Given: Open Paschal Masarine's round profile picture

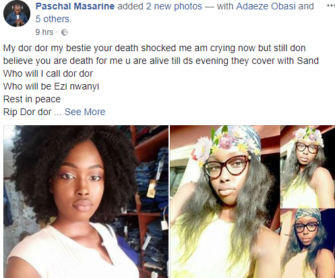Looking at the screenshot, I should coord(17,13).
